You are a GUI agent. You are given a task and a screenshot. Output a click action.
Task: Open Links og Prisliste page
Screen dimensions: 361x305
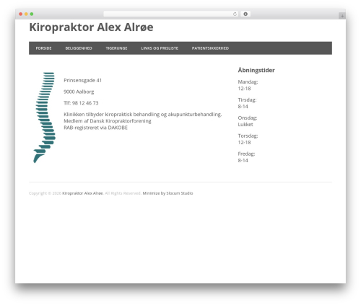coord(160,48)
